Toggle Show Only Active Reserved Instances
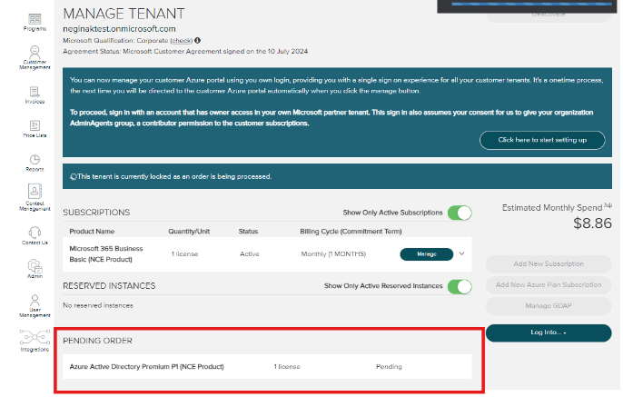Viewport: 623px width, 397px height. click(x=460, y=285)
